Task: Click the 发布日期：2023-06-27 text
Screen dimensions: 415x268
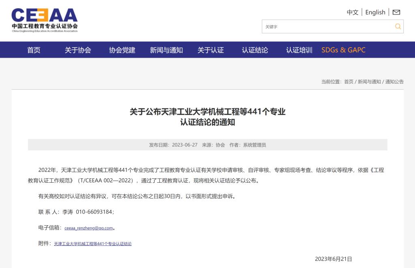Action: pyautogui.click(x=173, y=145)
